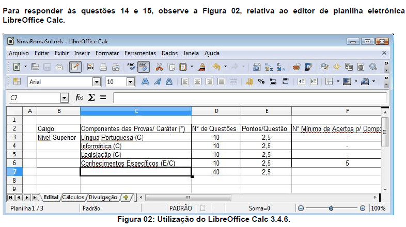This screenshot has height=227, width=406.
Task: Click the percent number format icon
Action: pyautogui.click(x=261, y=82)
